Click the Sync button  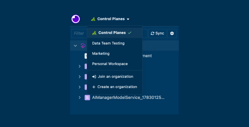click(x=157, y=33)
